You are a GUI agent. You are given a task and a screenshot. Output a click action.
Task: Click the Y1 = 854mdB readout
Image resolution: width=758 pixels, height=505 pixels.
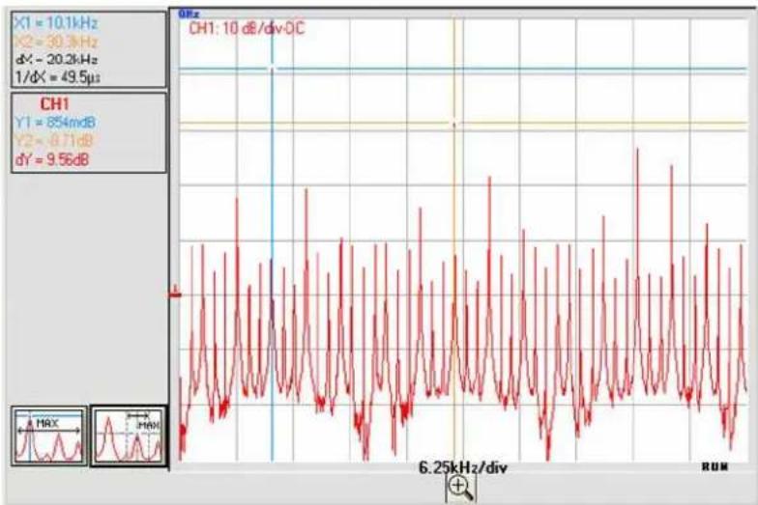55,122
